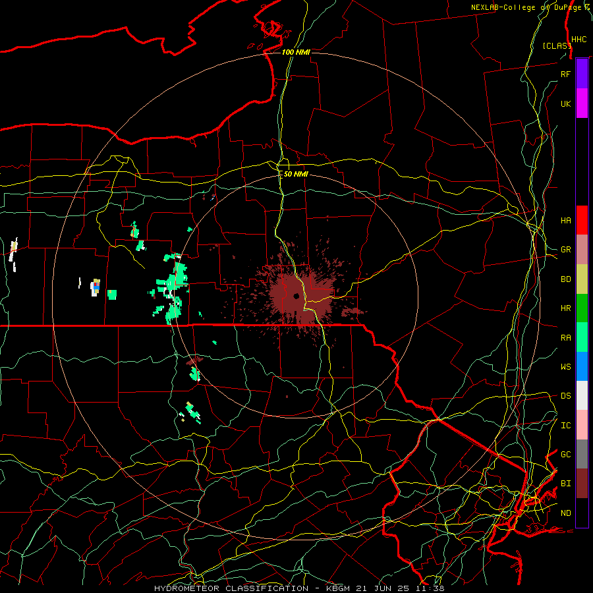Click the WS legend label
The width and height of the screenshot is (593, 593).
click(565, 367)
